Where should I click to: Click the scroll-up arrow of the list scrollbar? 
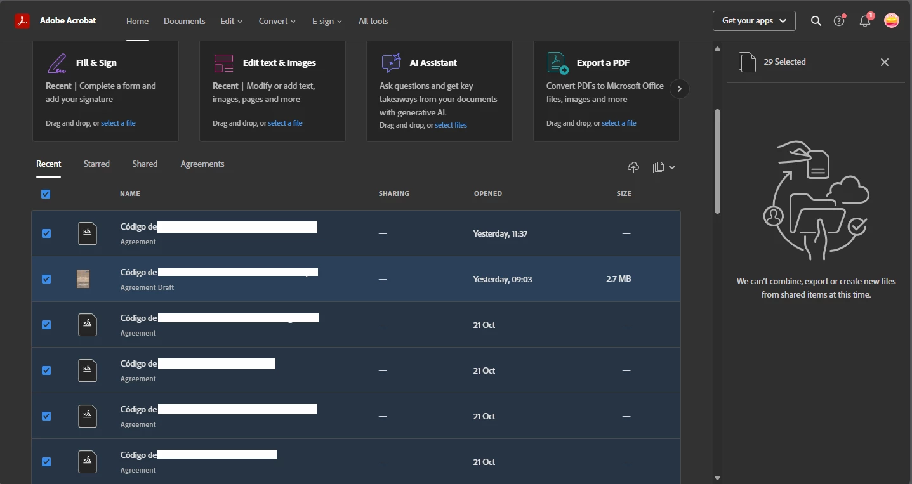click(x=717, y=49)
